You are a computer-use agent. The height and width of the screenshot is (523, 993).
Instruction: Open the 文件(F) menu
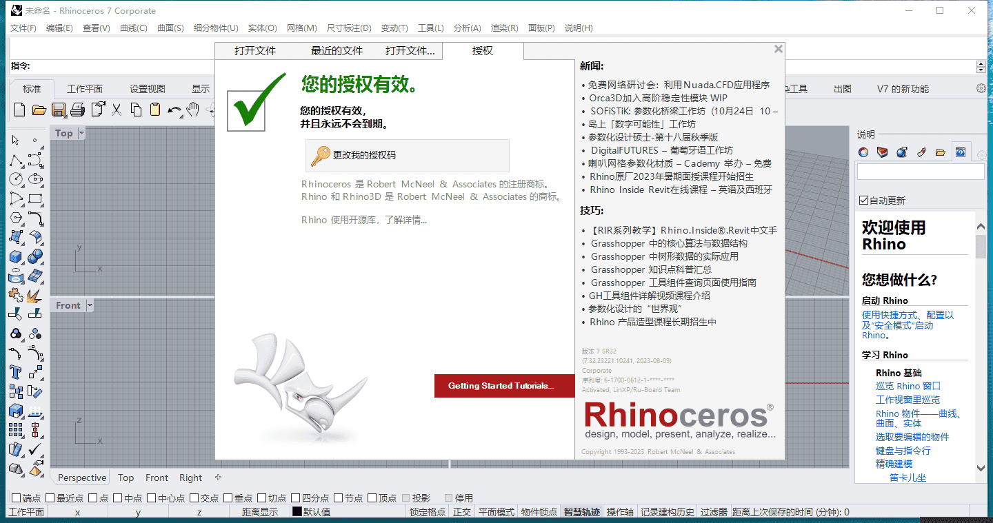click(23, 28)
